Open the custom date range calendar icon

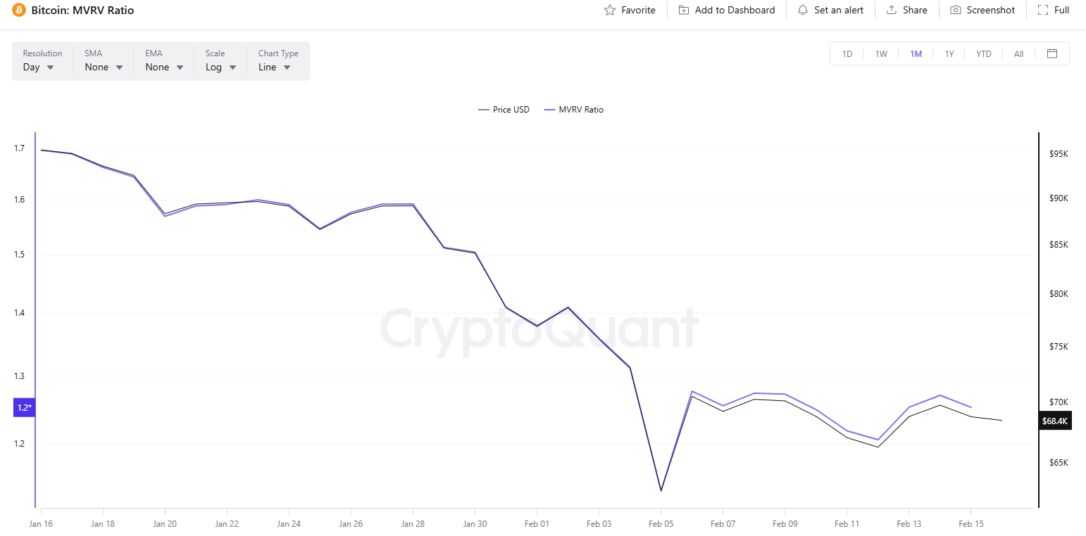point(1052,53)
